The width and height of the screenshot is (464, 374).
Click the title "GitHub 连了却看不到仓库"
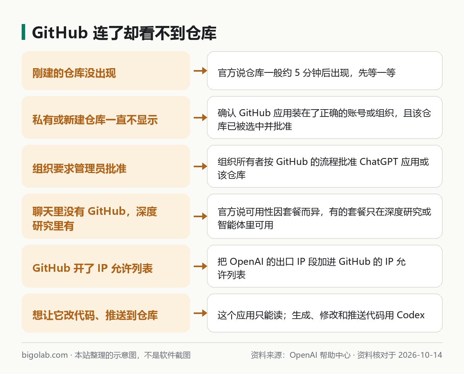[124, 33]
